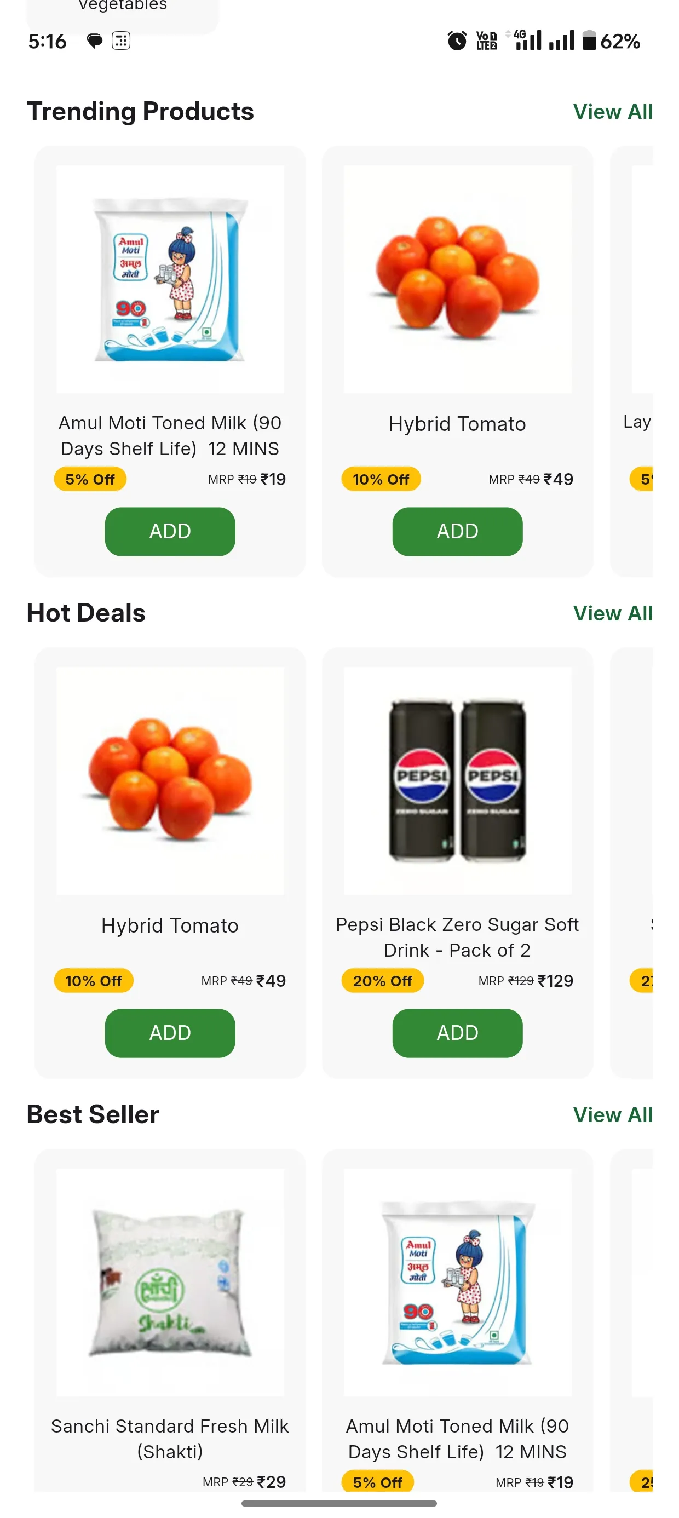View all Hot Deals
Image resolution: width=679 pixels, height=1518 pixels.
612,613
